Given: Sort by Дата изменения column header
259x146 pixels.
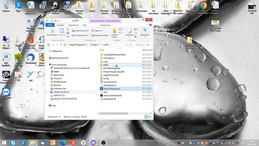Looking at the screenshot, I should pyautogui.click(x=147, y=50).
